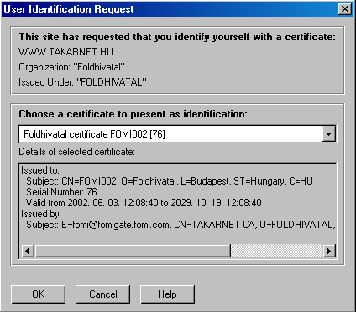356x312 pixels.
Task: Expand the certificate selection dropdown arrow
Action: tap(328, 134)
